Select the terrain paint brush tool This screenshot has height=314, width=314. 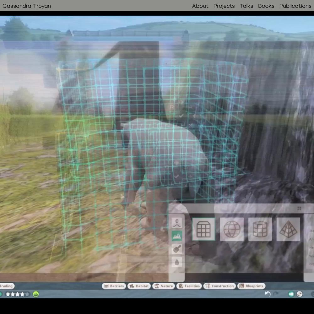point(177,249)
